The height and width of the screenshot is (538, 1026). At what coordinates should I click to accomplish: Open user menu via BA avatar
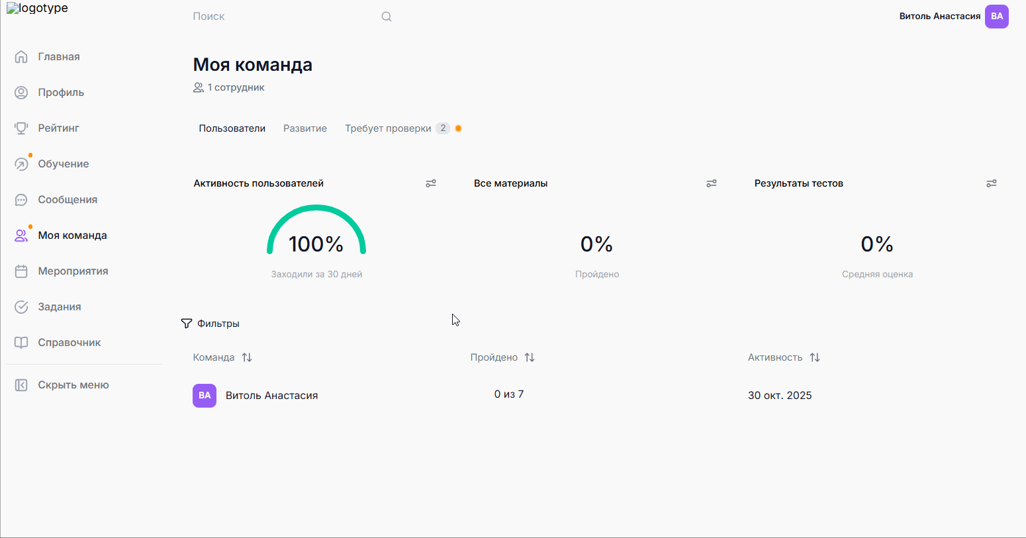coord(996,17)
